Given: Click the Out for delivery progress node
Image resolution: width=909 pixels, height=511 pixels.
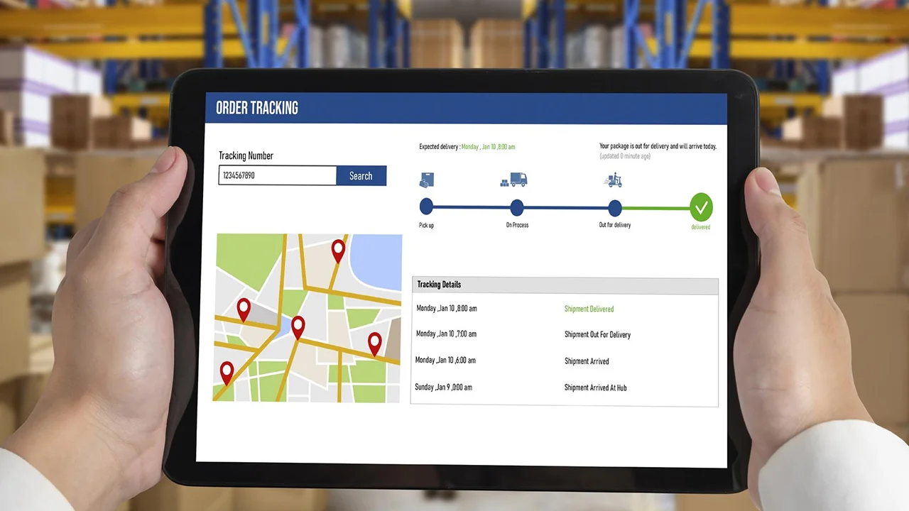Looking at the screenshot, I should click(x=615, y=208).
